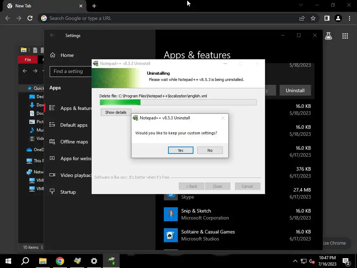357x268 pixels.
Task: Select Default apps in Settings sidebar
Action: tap(74, 125)
